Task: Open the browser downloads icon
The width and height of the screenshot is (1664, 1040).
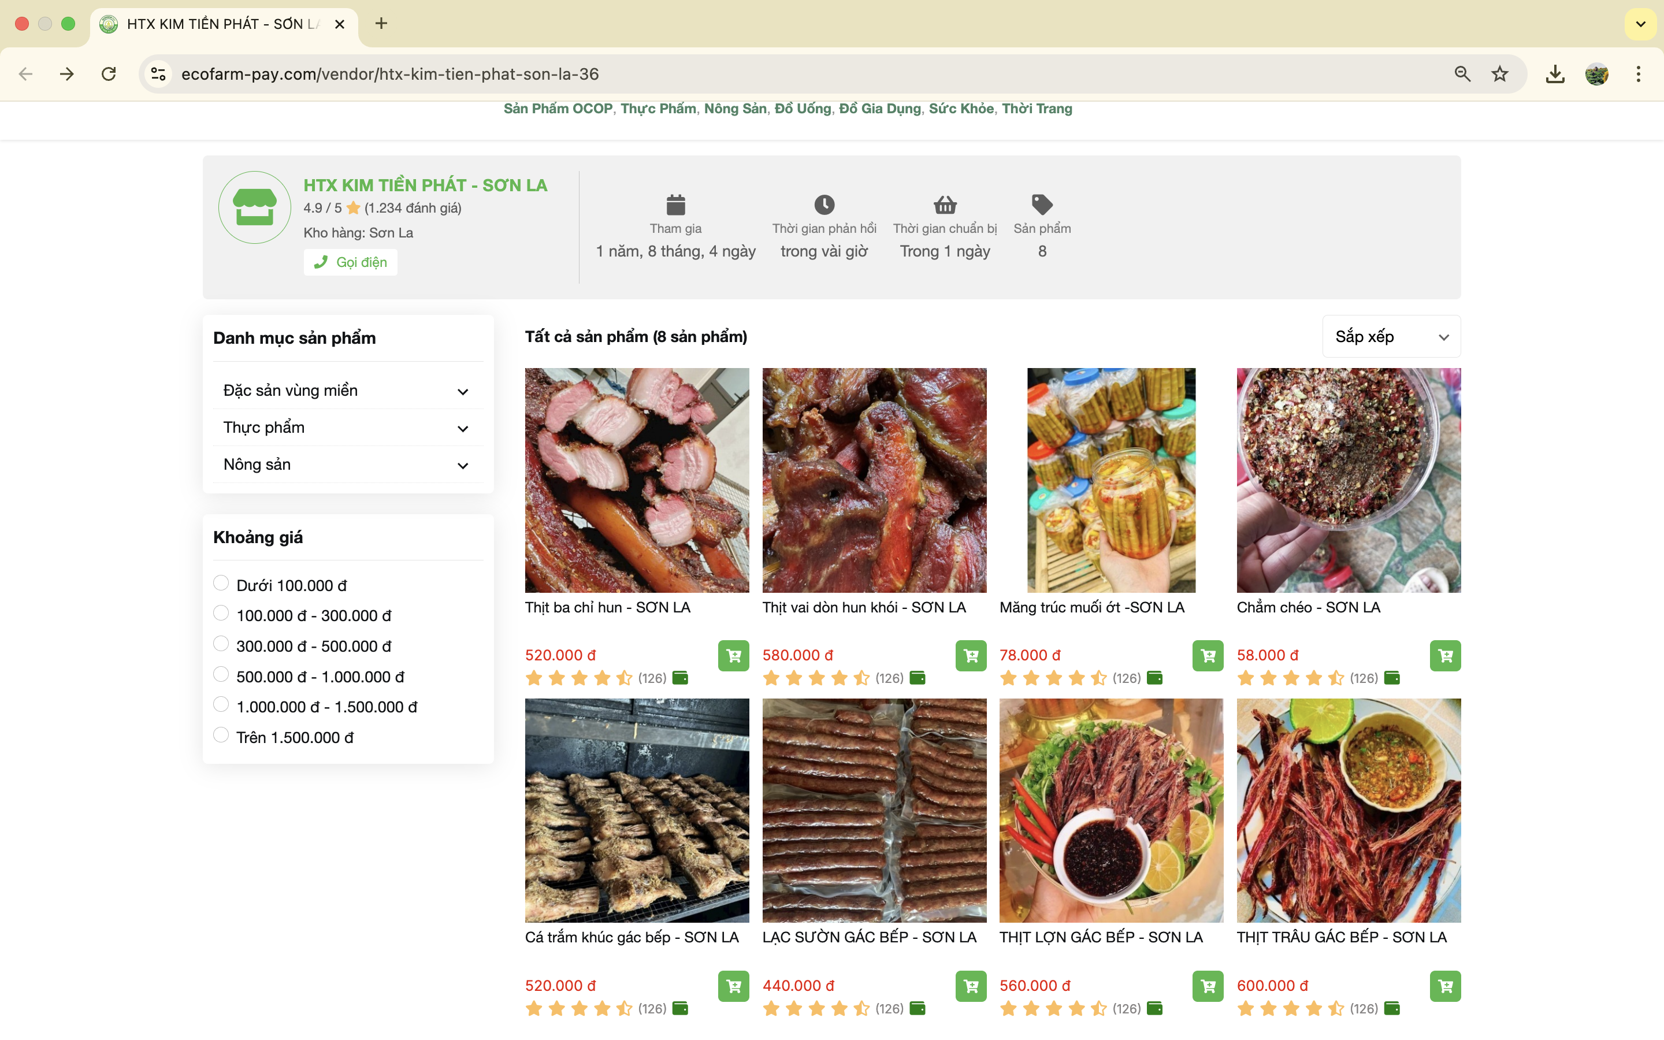Action: tap(1555, 73)
